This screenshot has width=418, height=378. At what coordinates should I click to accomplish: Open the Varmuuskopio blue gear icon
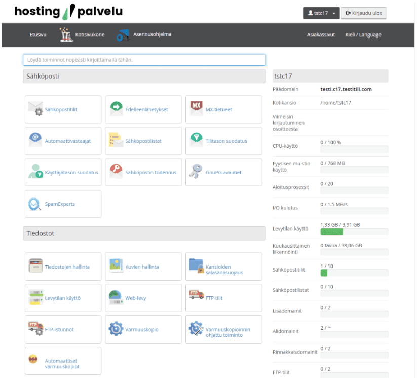click(116, 328)
